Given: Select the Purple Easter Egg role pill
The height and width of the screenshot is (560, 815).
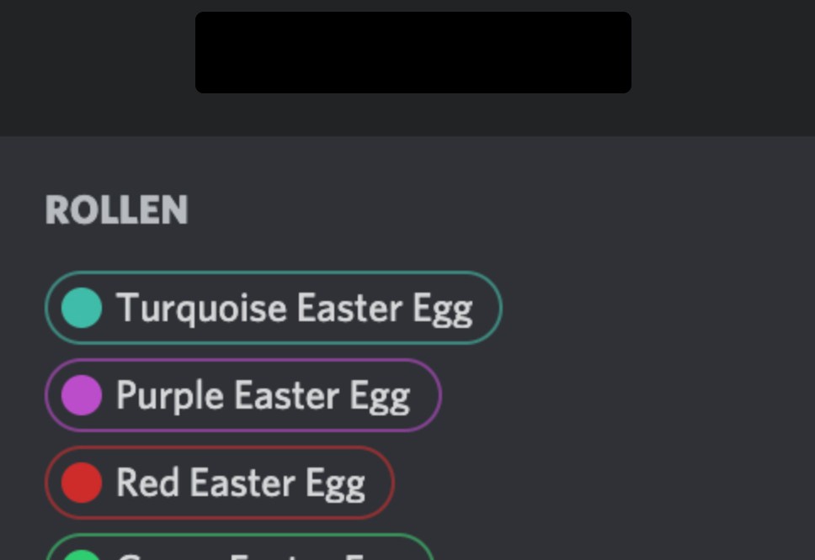Looking at the screenshot, I should [x=242, y=395].
